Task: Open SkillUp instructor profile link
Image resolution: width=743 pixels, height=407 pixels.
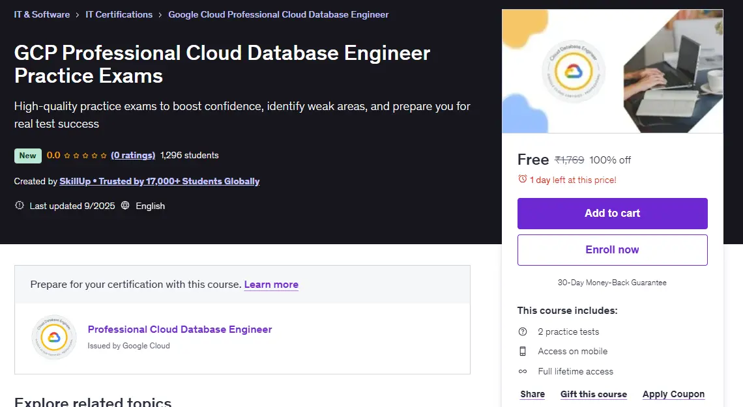Action: pyautogui.click(x=159, y=181)
